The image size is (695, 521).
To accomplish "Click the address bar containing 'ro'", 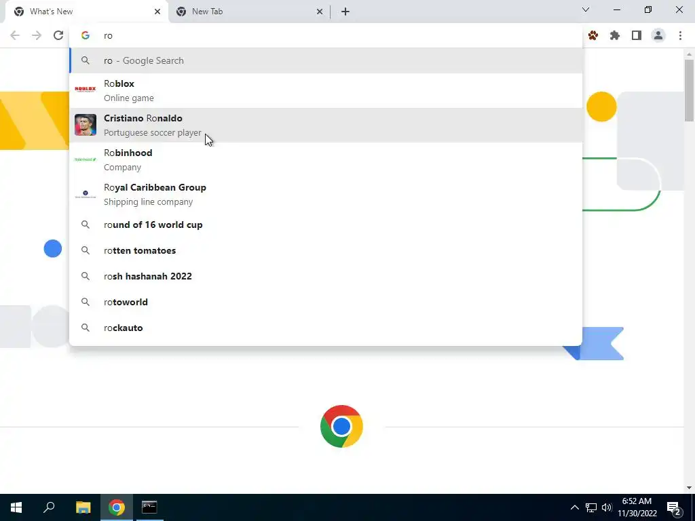I will point(326,35).
